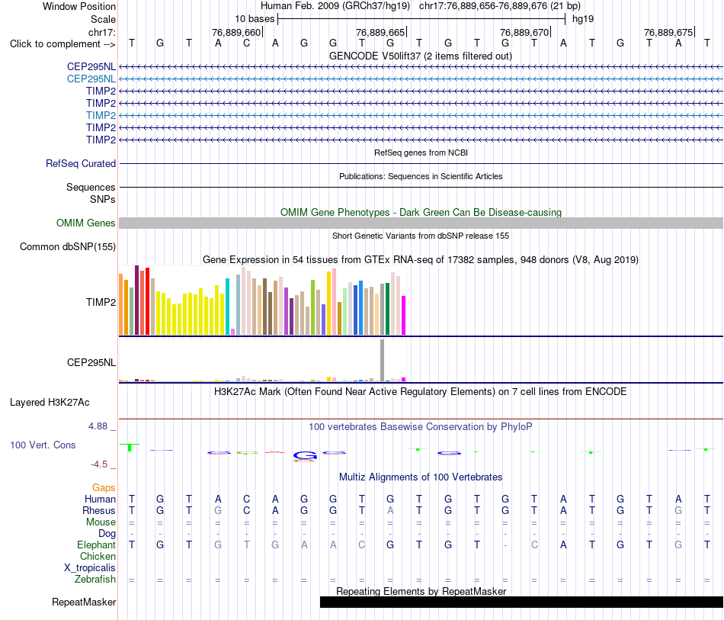Click the 'Click to complement -->' label
The width and height of the screenshot is (724, 620).
(x=62, y=44)
